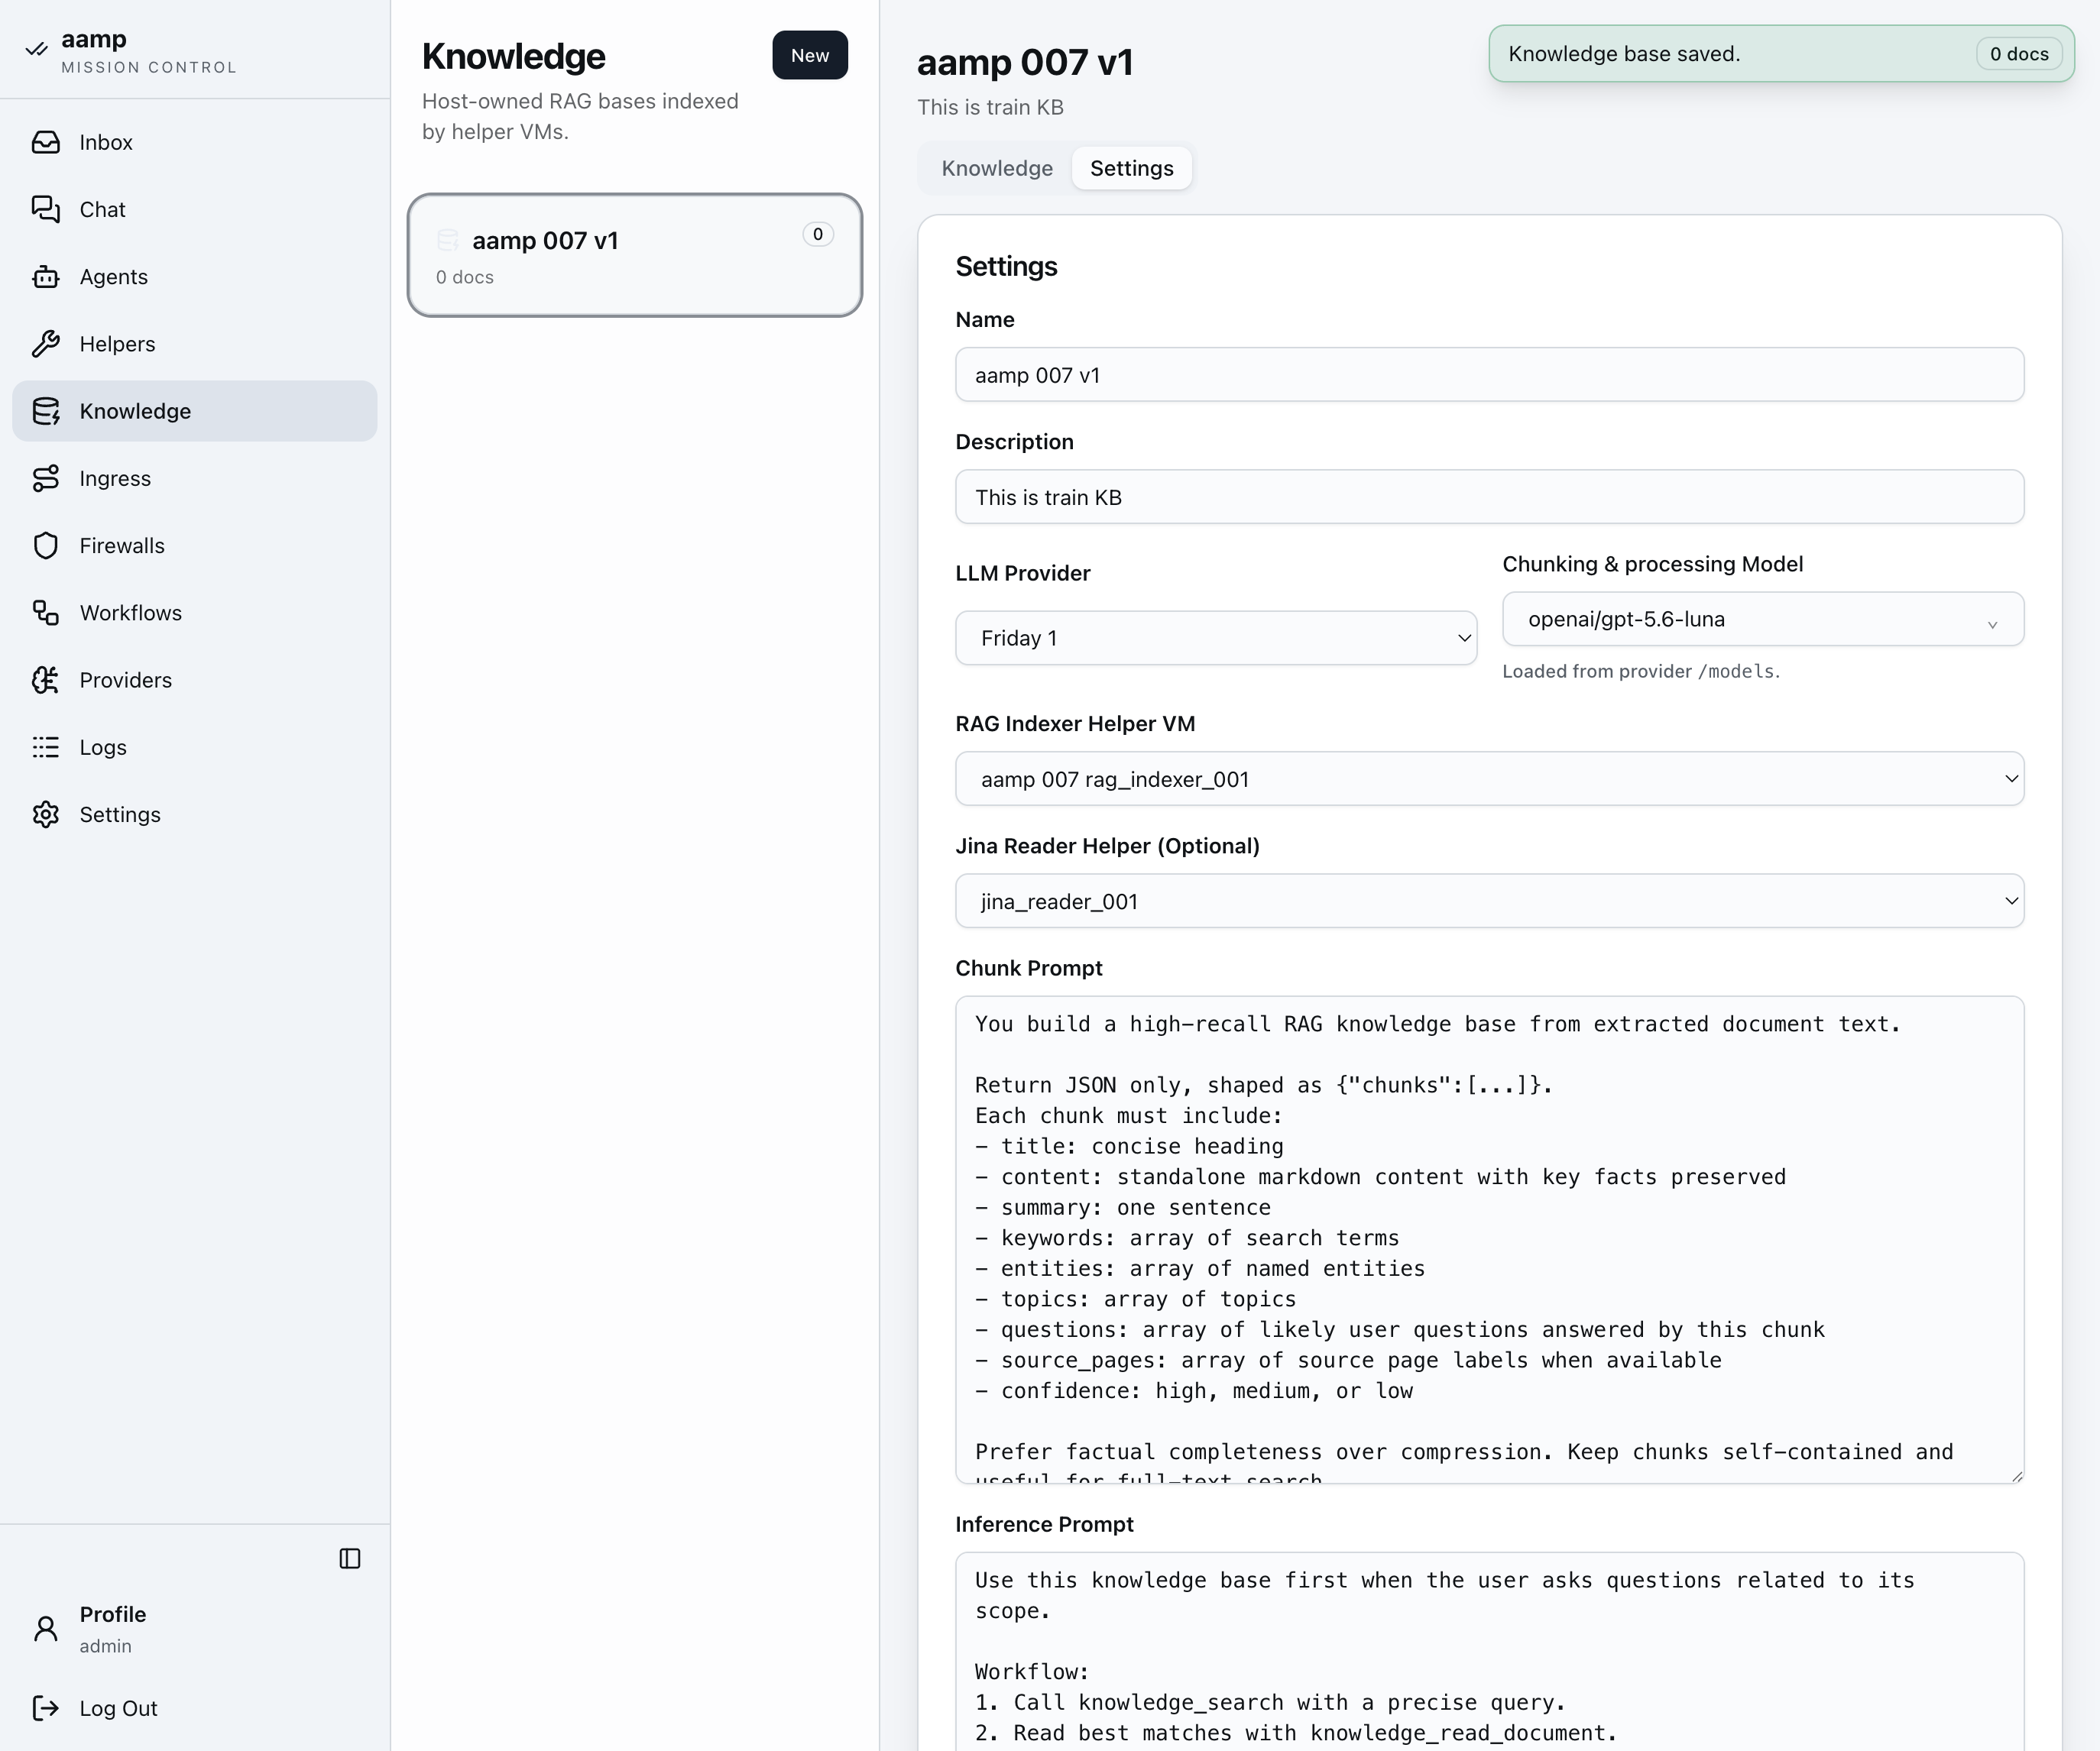Open the Firewalls page
2100x1751 pixels.
194,545
